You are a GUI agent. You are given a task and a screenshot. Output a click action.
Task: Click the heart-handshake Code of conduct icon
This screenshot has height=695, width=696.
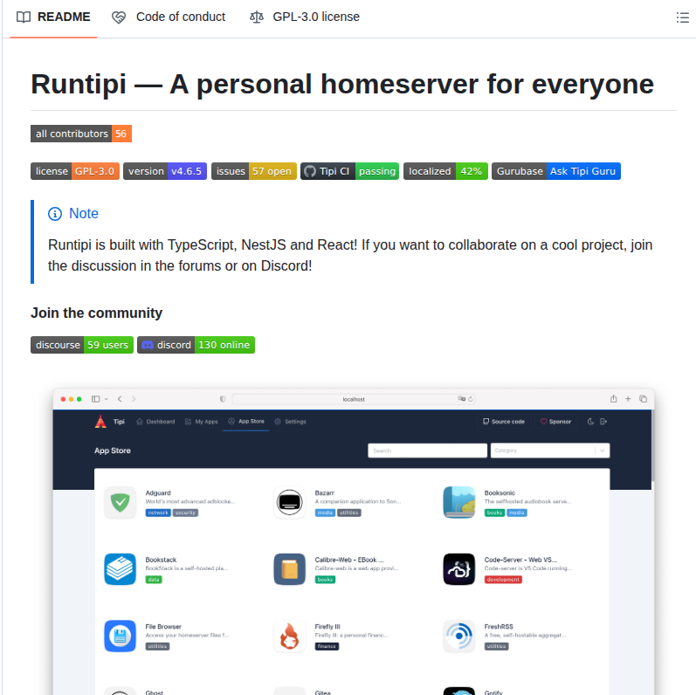[x=119, y=17]
